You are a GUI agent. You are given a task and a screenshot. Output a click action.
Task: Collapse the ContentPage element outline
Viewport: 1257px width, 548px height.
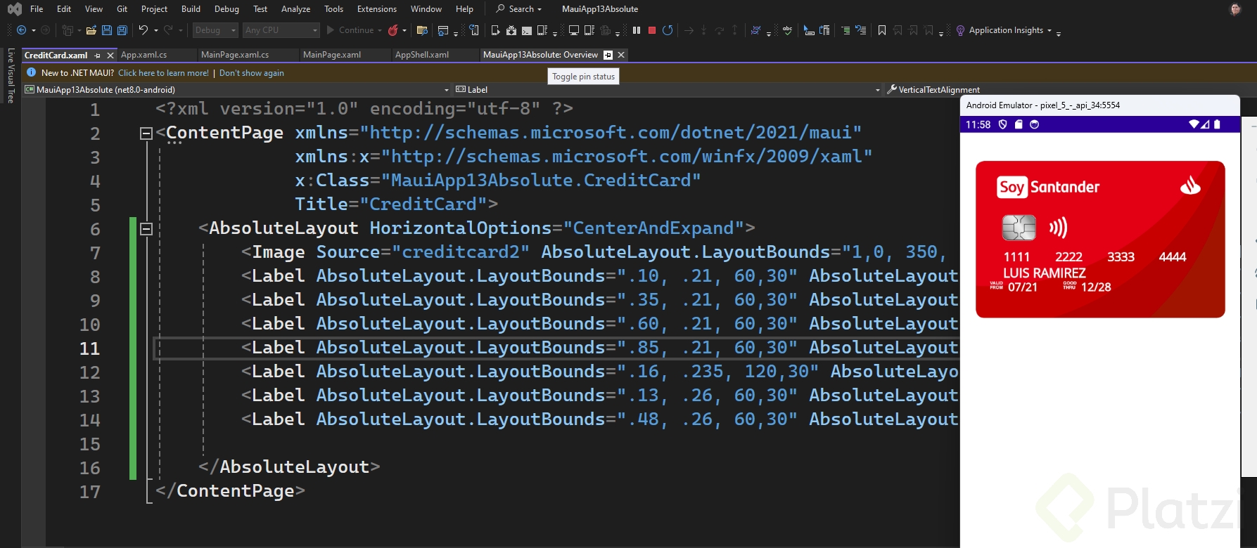tap(146, 133)
